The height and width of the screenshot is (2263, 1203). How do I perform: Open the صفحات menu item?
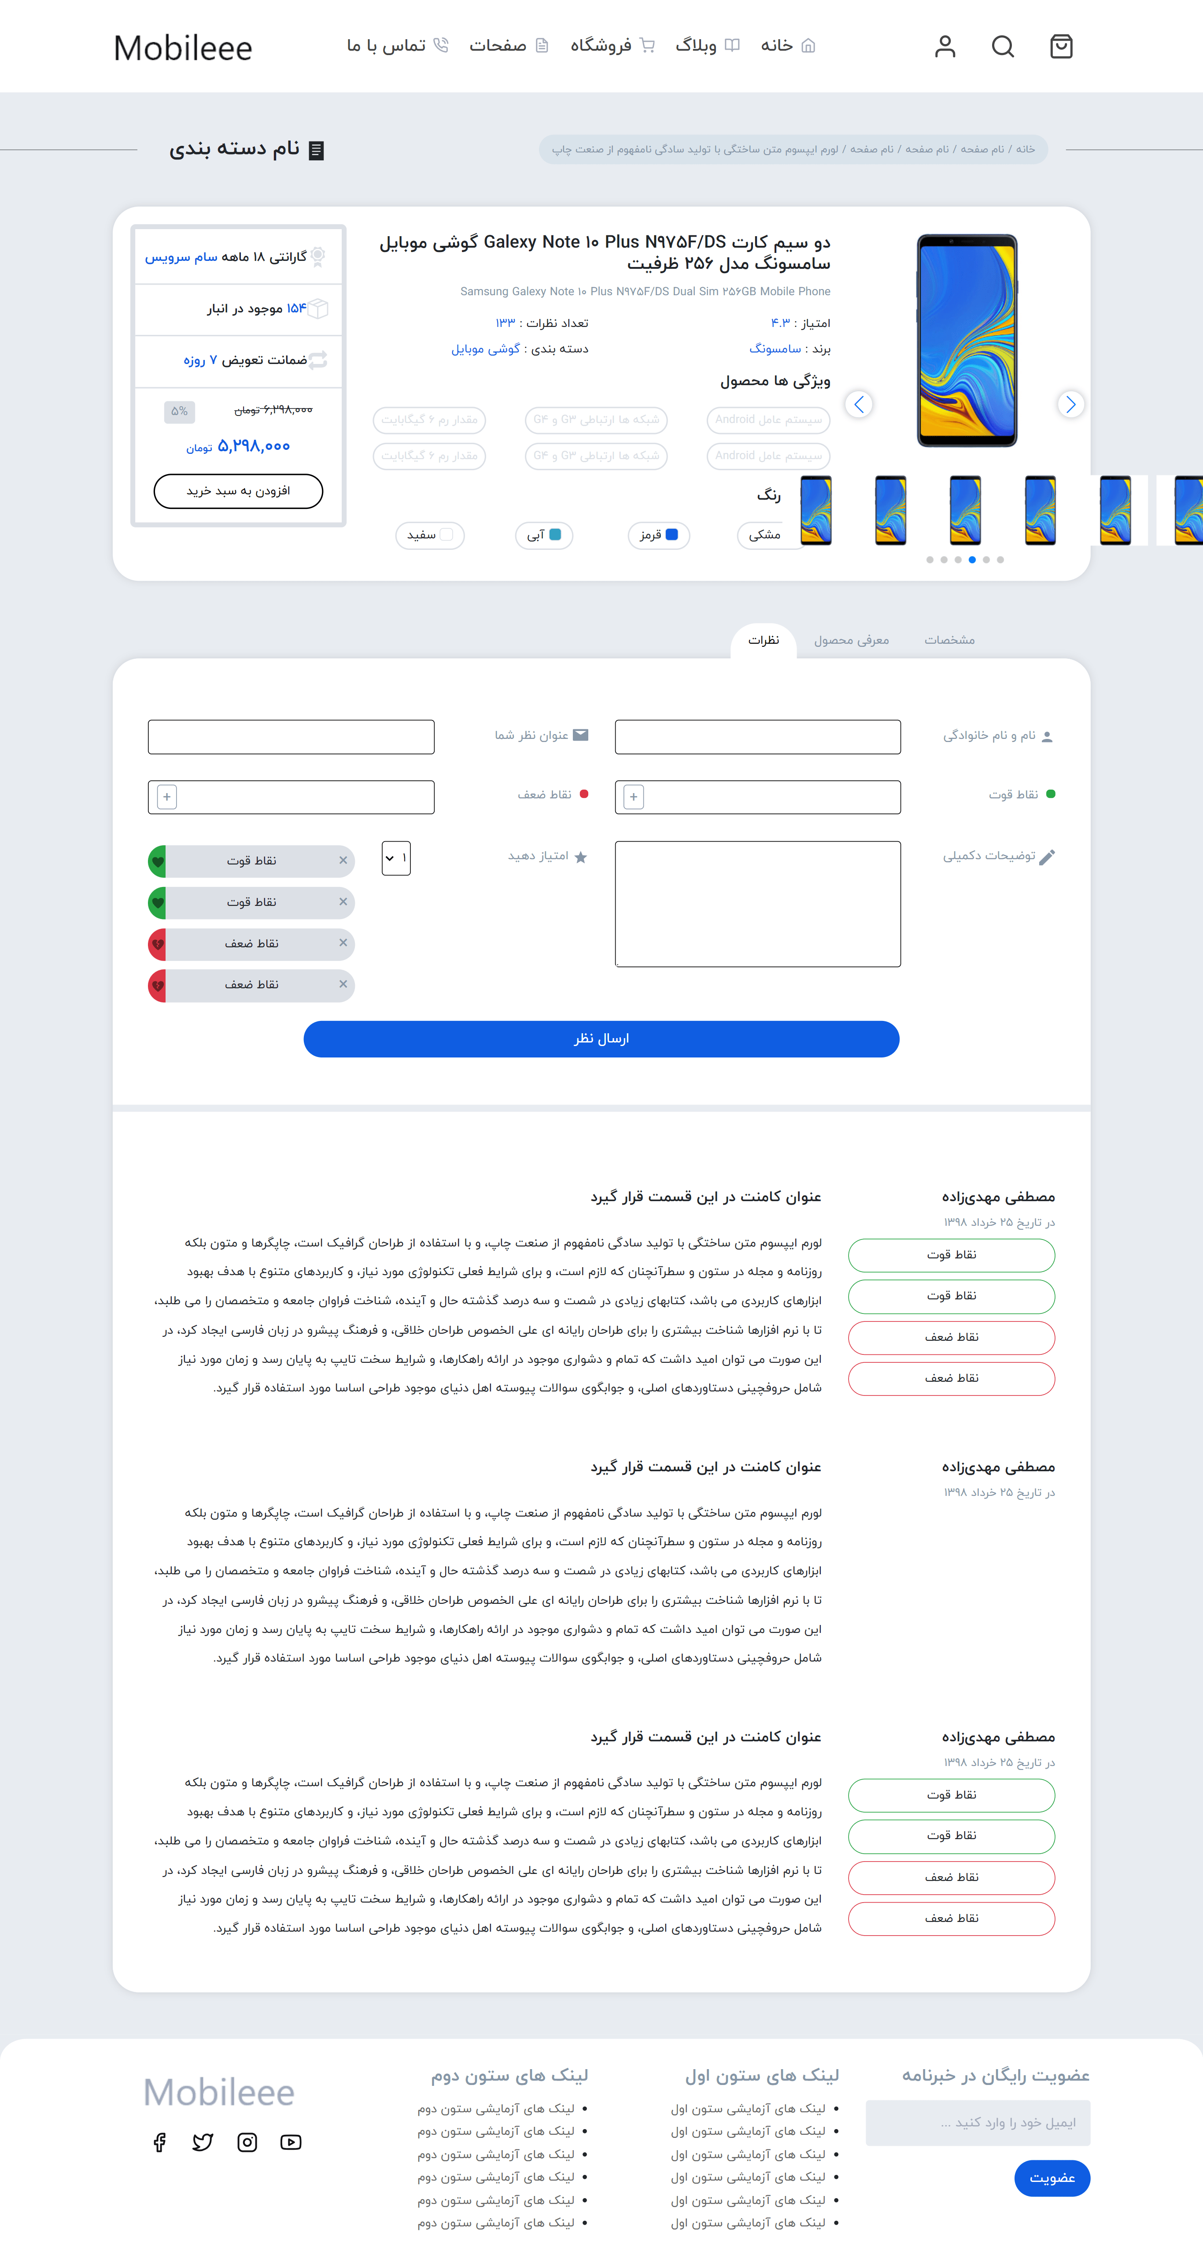[x=509, y=46]
